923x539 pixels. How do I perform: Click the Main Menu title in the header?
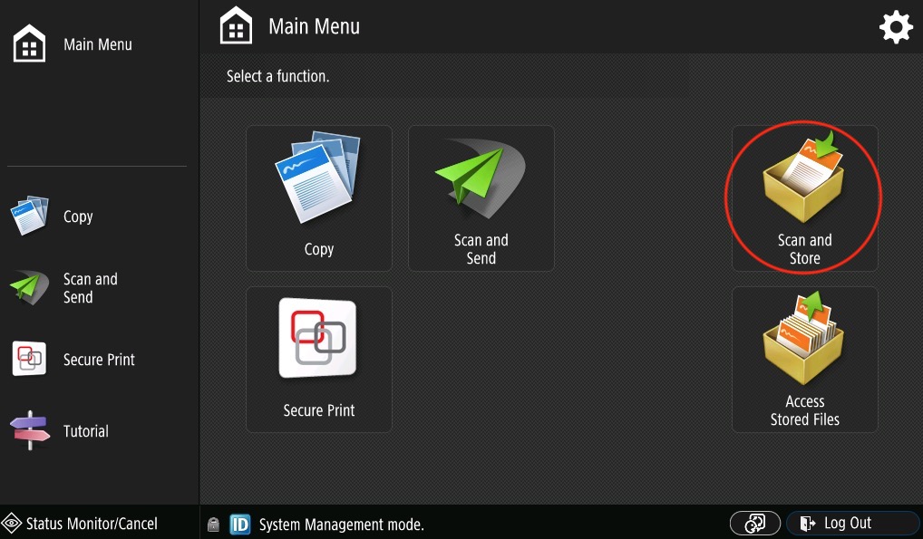click(314, 27)
